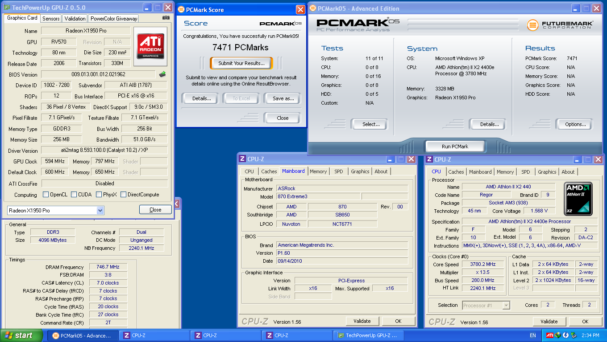Screen dimensions: 607x342
Task: Click the DRAM Frequency value 746.7 MHz
Action: (x=108, y=267)
